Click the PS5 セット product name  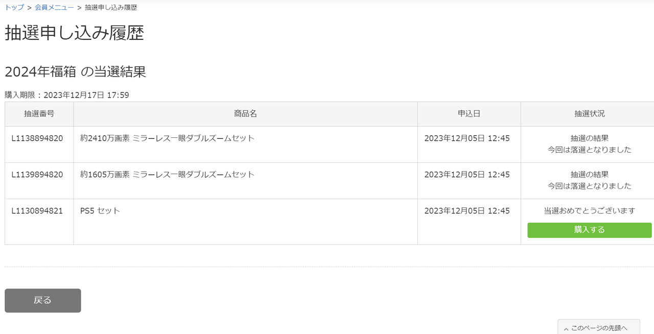tap(100, 211)
